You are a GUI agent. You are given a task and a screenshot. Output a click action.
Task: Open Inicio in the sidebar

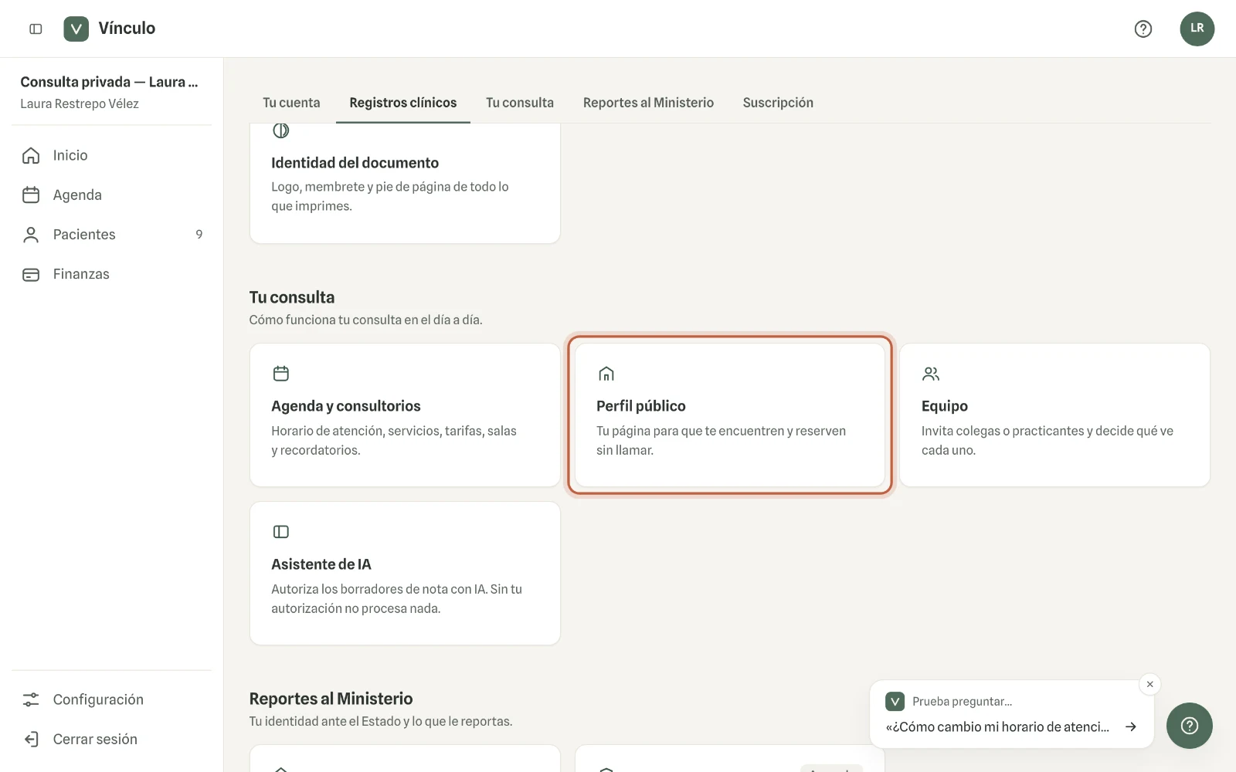[x=112, y=155]
